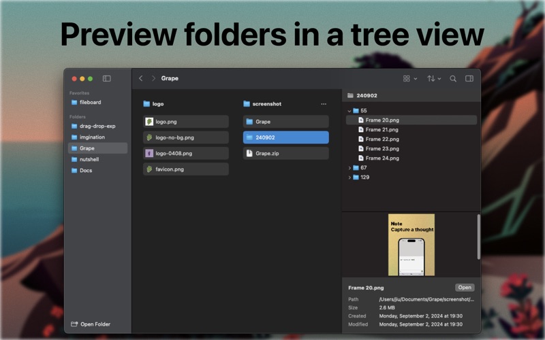Click the 67 folder icon in tree
The image size is (545, 340).
point(356,168)
